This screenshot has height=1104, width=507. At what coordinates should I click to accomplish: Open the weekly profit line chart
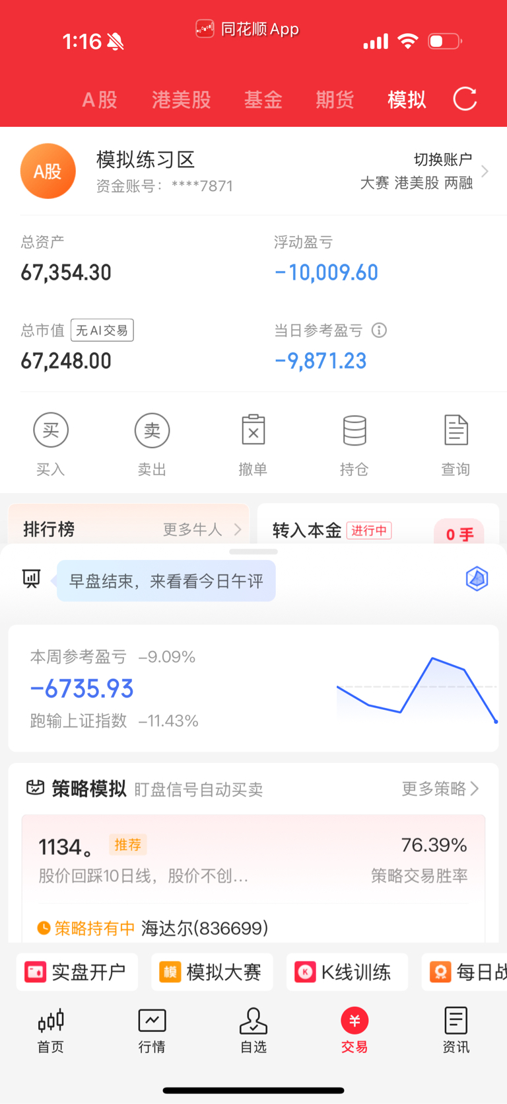tap(417, 689)
